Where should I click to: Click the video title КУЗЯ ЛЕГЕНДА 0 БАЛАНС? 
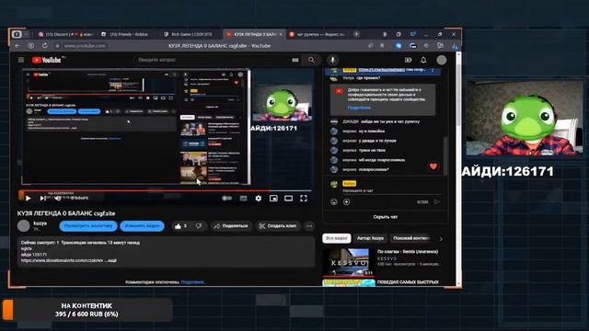pyautogui.click(x=66, y=213)
